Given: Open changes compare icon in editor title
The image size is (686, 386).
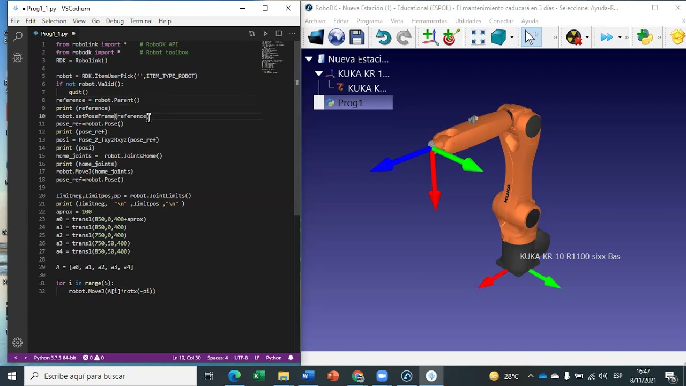Looking at the screenshot, I should pyautogui.click(x=252, y=33).
